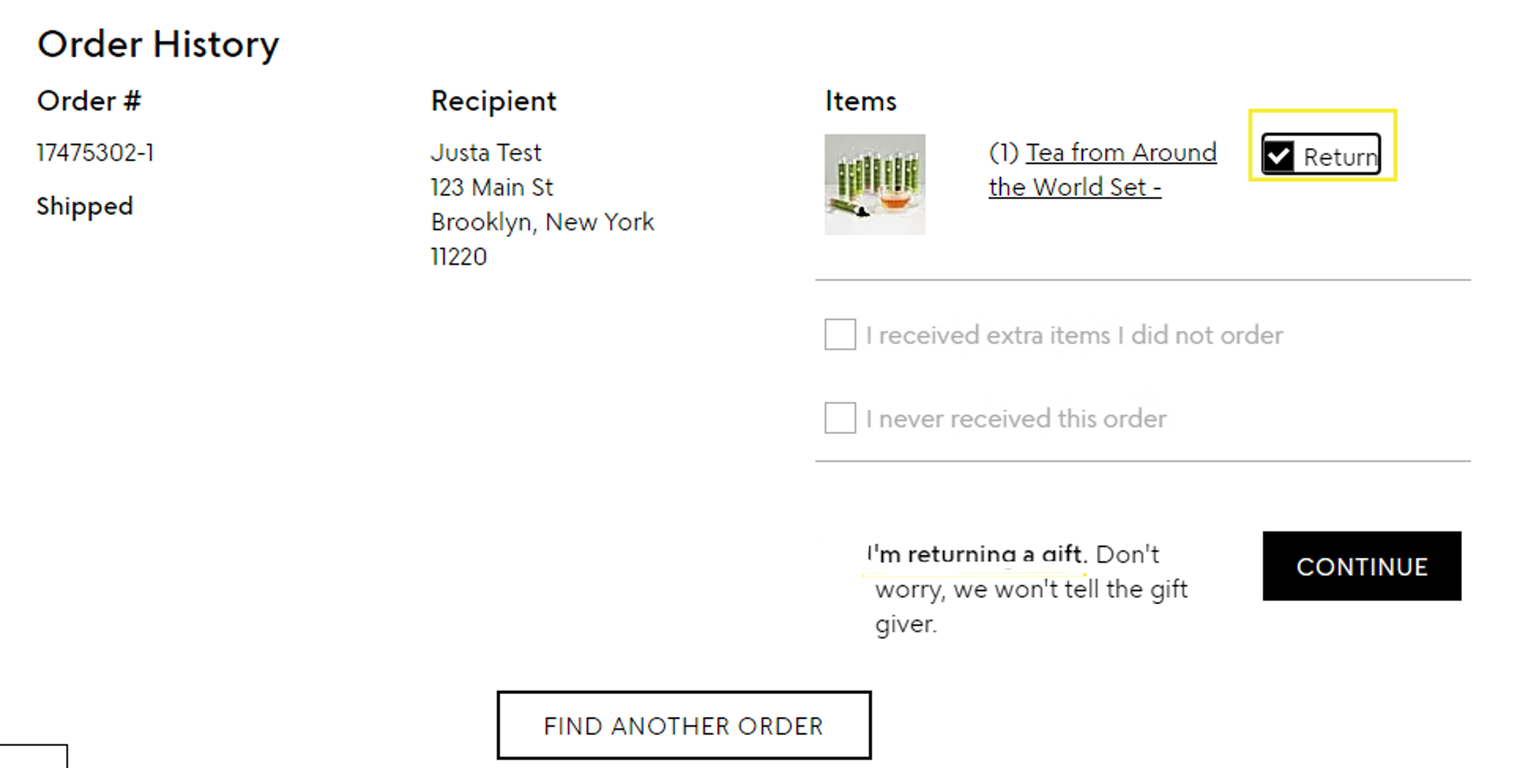Click the Shipped status text
Viewport: 1525px width, 768px height.
[85, 206]
